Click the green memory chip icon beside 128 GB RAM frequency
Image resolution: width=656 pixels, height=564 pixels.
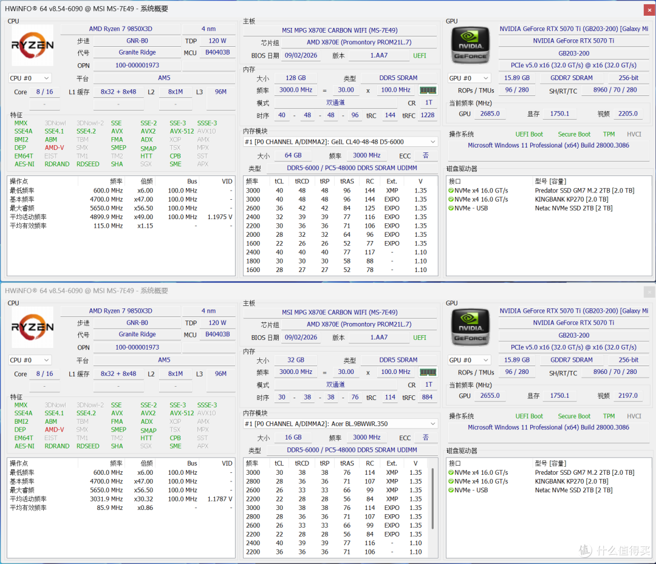point(428,90)
